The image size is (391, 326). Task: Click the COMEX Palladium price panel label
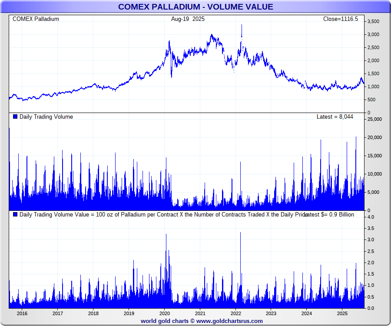(36, 19)
